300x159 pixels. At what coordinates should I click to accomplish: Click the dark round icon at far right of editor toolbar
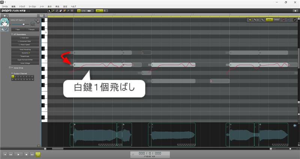click(x=295, y=20)
